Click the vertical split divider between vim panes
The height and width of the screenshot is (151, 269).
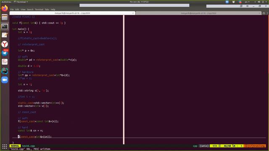(124, 80)
